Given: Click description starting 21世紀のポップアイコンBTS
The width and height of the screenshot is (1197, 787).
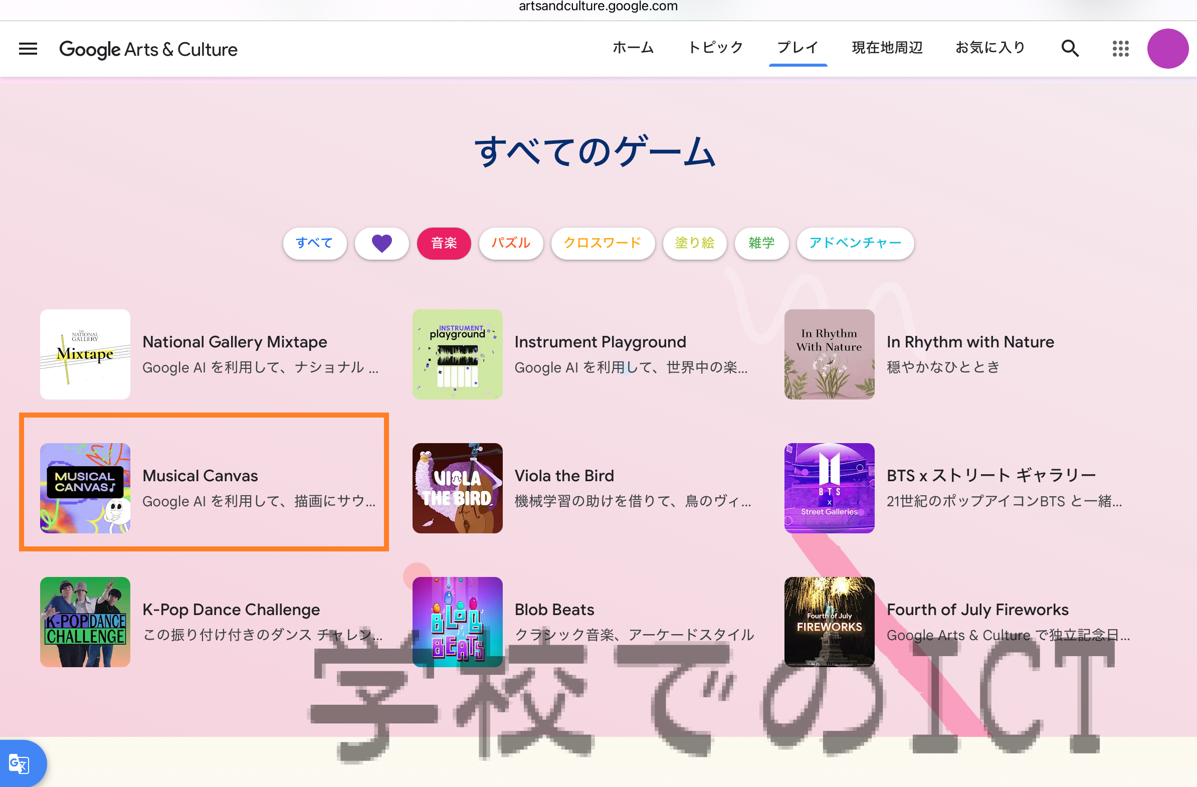Looking at the screenshot, I should point(1004,501).
